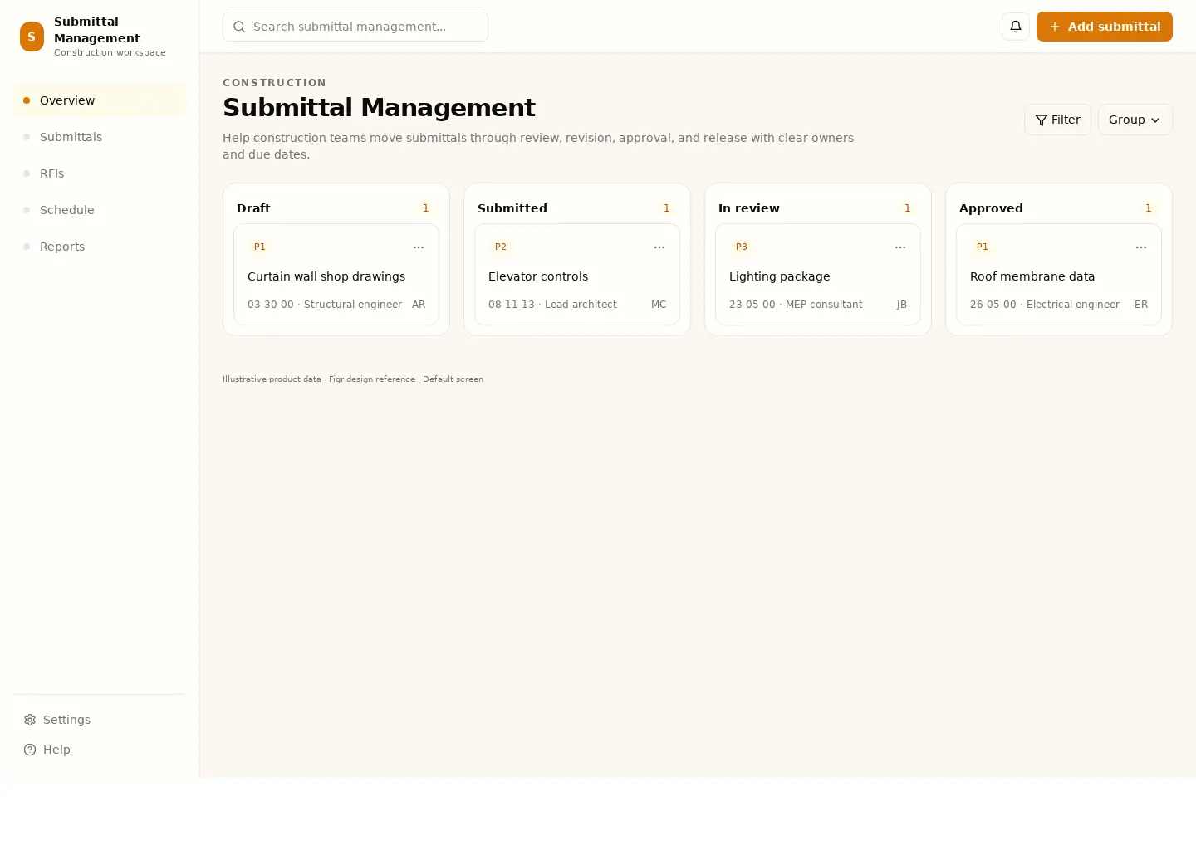Click the AR assignee initials

pyautogui.click(x=419, y=305)
